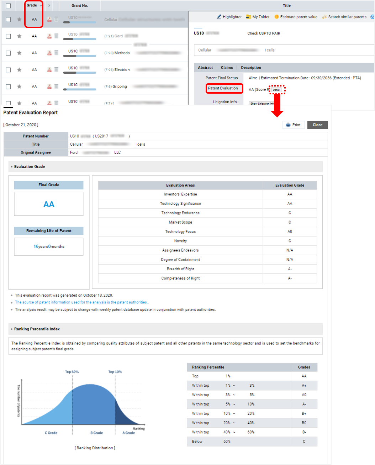Image resolution: width=375 pixels, height=465 pixels.
Task: Select the Highlighter tool
Action: pyautogui.click(x=229, y=17)
